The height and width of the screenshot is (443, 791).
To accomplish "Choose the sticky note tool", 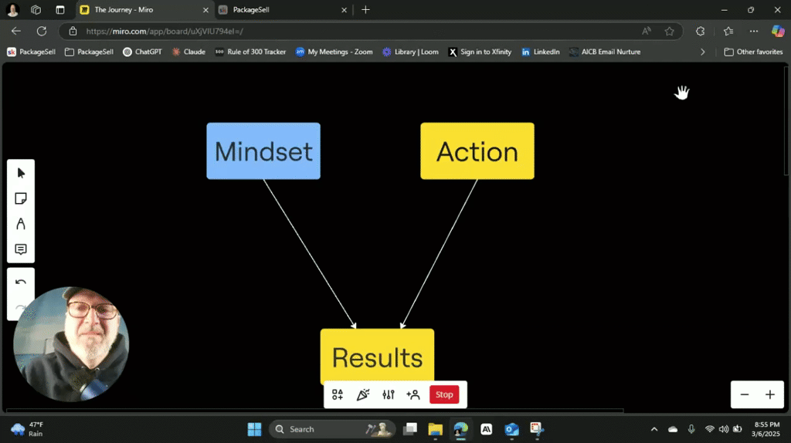I will [21, 198].
